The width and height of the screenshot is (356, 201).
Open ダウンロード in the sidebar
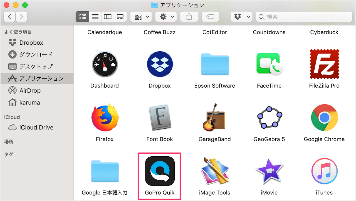[37, 55]
